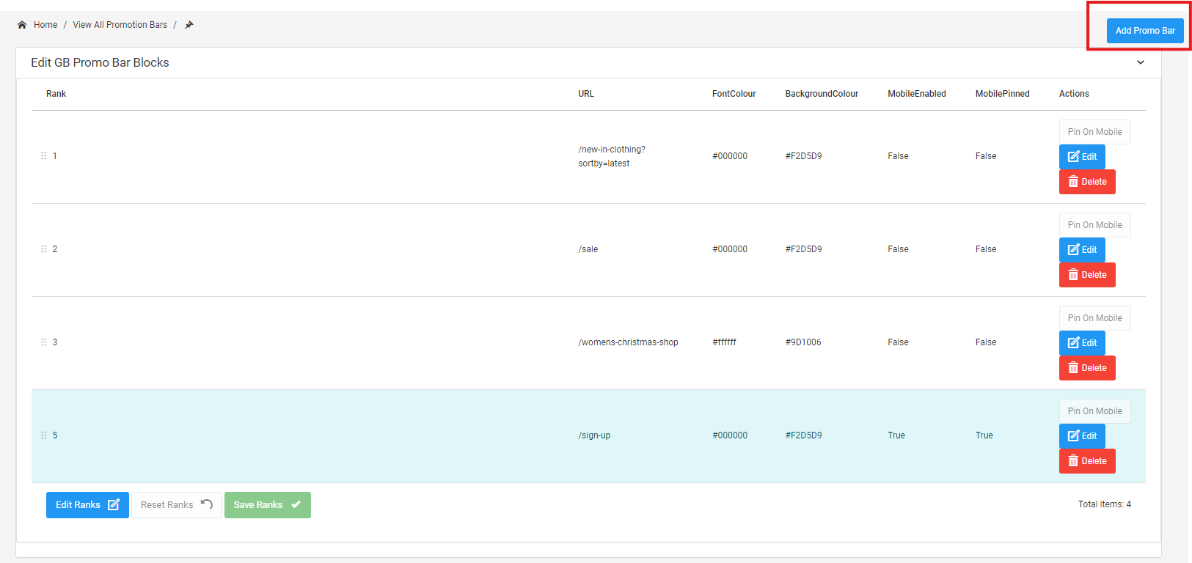Viewport: 1192px width, 563px height.
Task: Click the Save Ranks button
Action: coord(267,505)
